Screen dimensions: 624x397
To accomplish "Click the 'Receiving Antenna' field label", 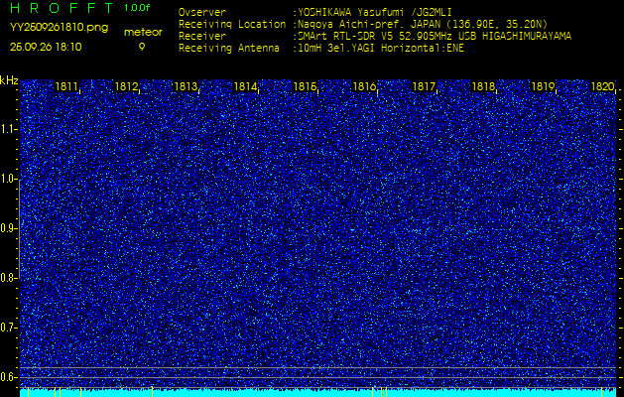I will pyautogui.click(x=229, y=49).
